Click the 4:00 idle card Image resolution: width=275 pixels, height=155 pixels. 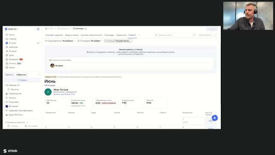tap(156, 102)
